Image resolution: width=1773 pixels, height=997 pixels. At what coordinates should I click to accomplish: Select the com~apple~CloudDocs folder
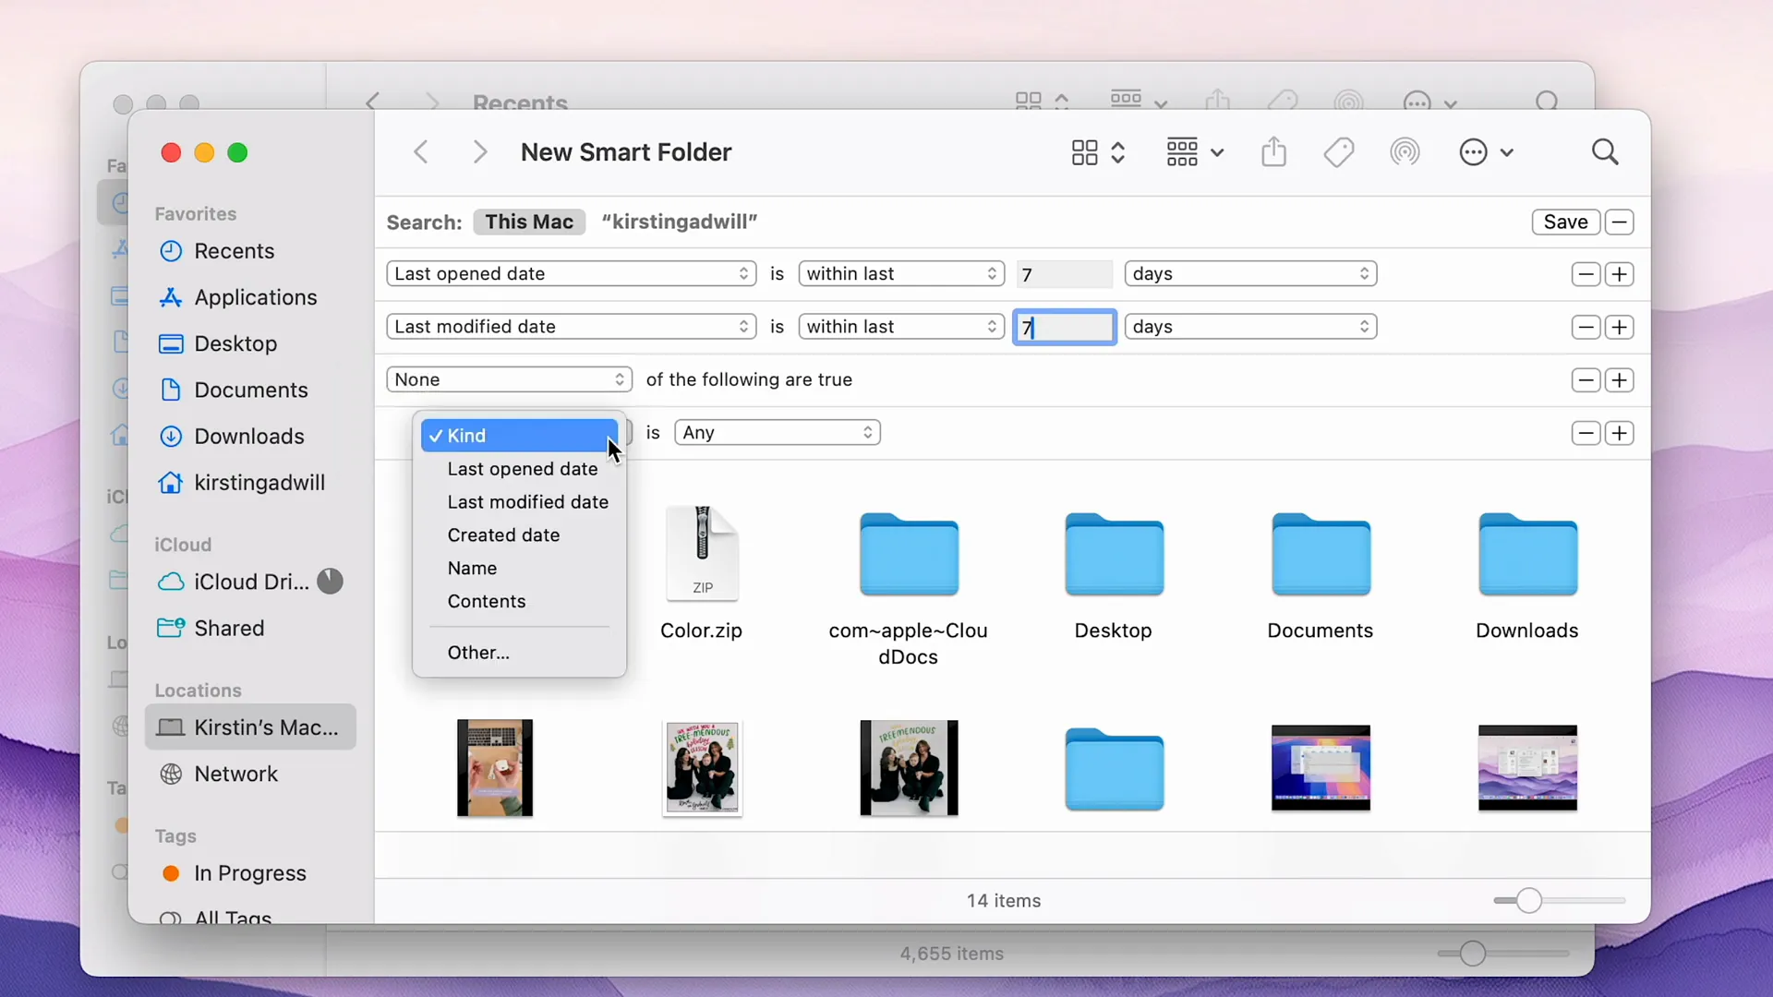coord(909,588)
